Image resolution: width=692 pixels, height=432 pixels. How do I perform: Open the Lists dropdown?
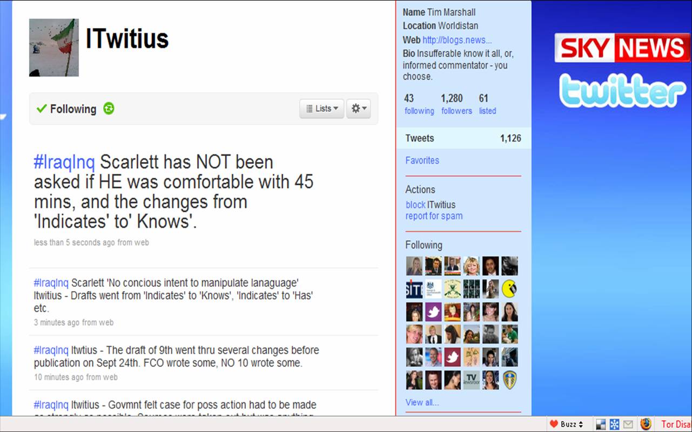pyautogui.click(x=322, y=109)
